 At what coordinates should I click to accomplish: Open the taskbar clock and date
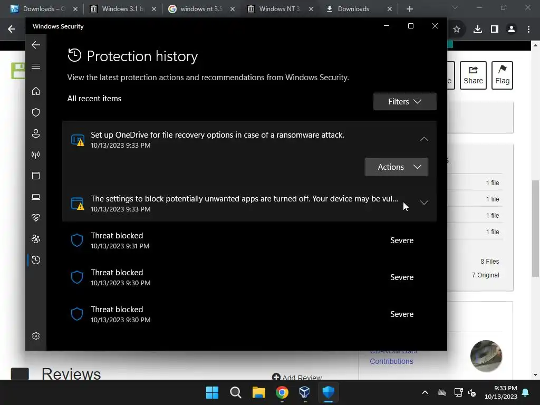pyautogui.click(x=501, y=392)
